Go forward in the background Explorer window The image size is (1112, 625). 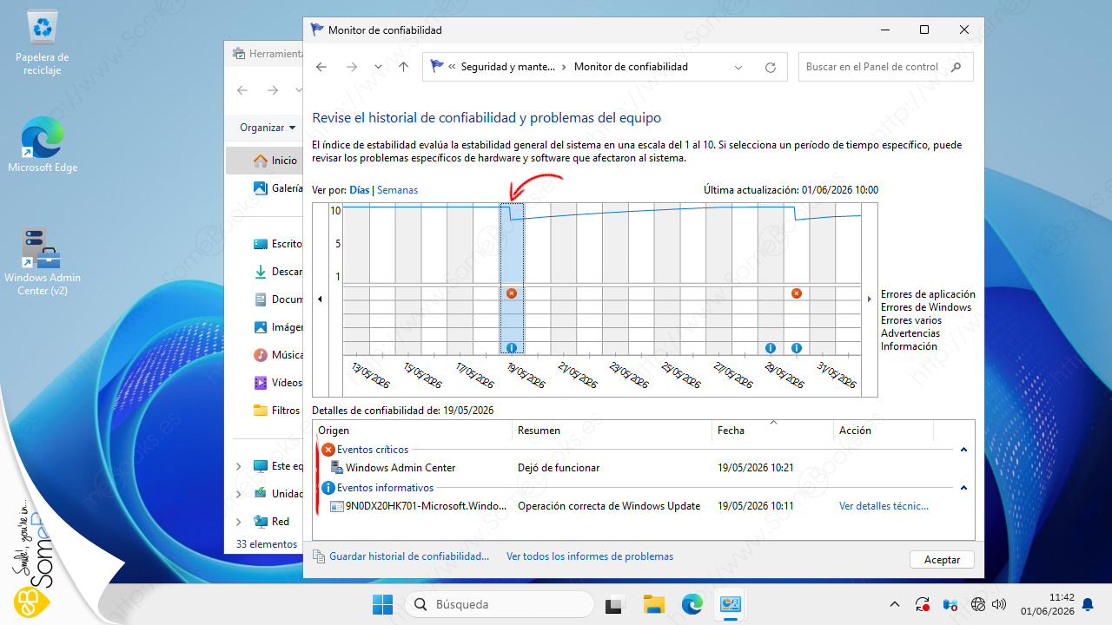273,90
